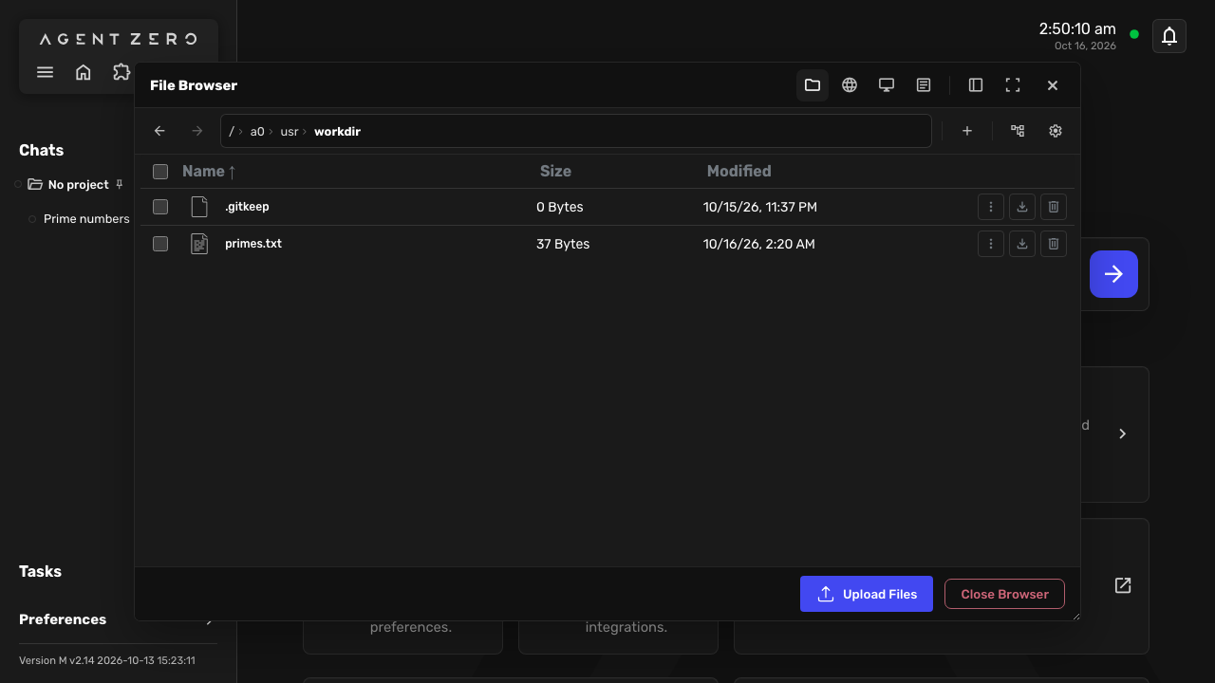
Task: Download the primes.txt file
Action: point(1022,244)
